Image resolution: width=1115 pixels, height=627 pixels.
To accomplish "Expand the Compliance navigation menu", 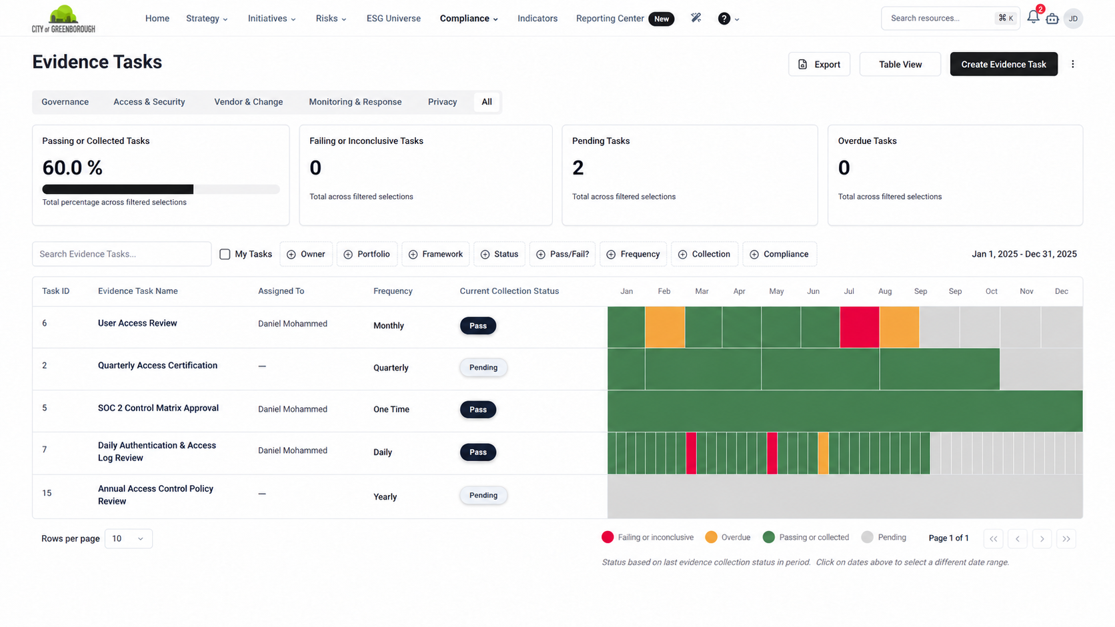I will 469,19.
